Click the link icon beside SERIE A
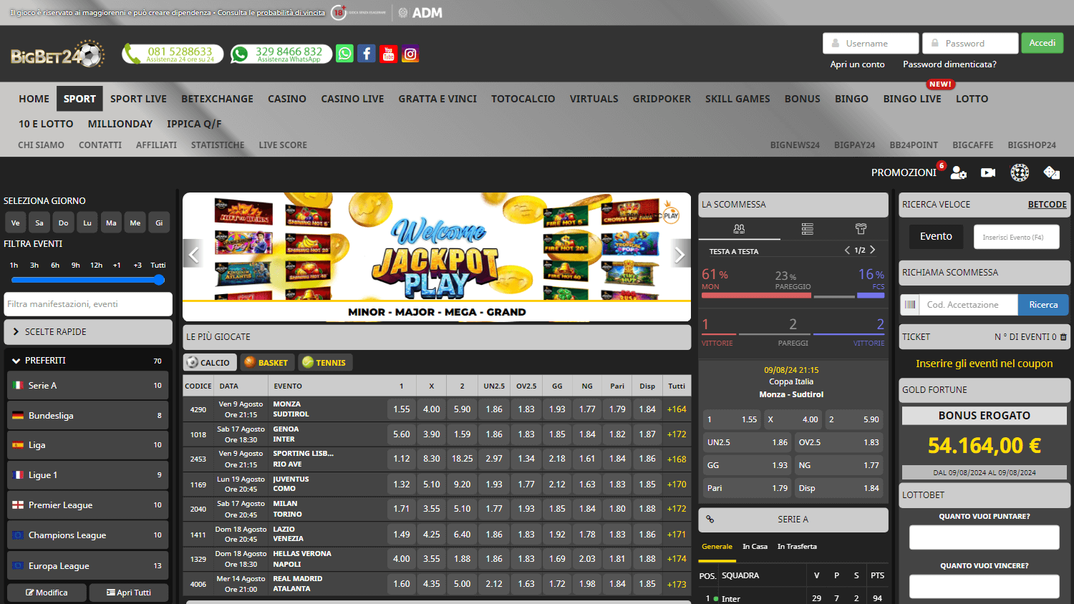The height and width of the screenshot is (604, 1074). 710,520
